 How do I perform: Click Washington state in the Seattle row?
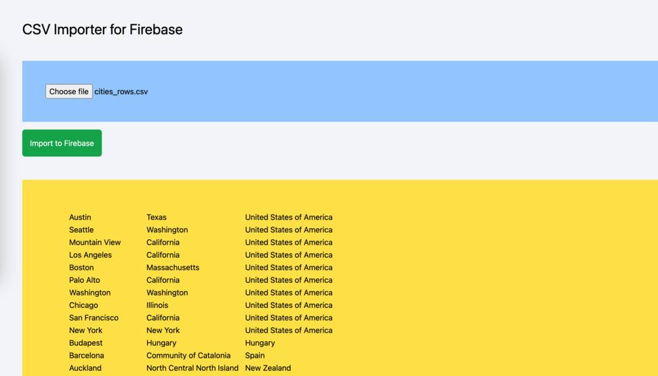pyautogui.click(x=167, y=230)
